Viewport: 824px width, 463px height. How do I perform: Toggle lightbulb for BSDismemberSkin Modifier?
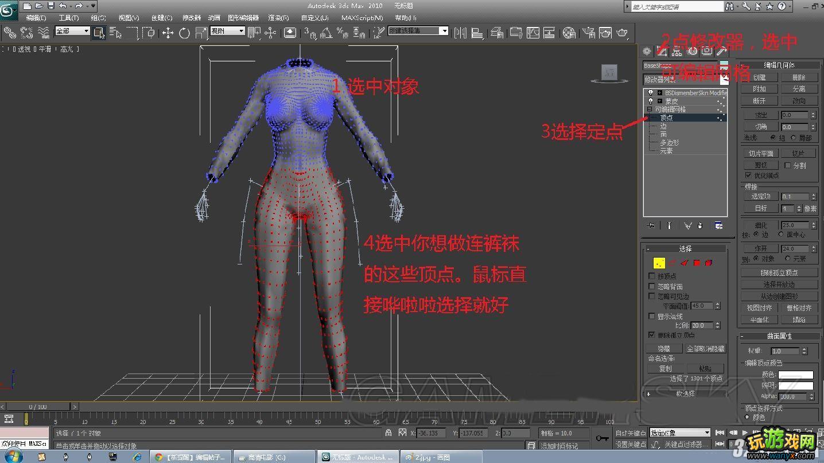click(x=650, y=93)
